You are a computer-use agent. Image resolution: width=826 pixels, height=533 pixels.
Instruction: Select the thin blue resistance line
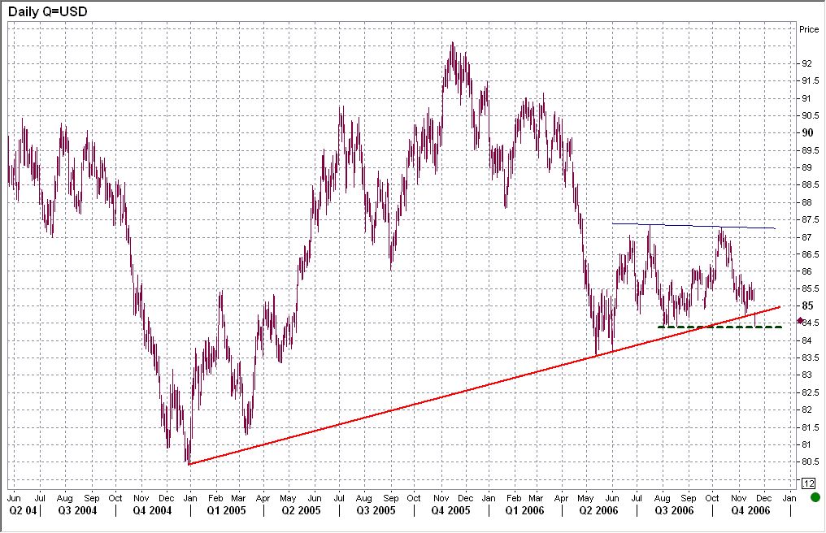point(693,226)
